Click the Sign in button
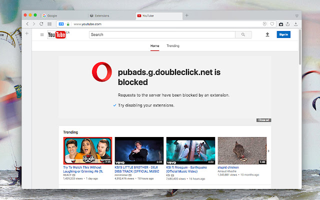Viewport: 320px width, 200px height. coord(283,34)
